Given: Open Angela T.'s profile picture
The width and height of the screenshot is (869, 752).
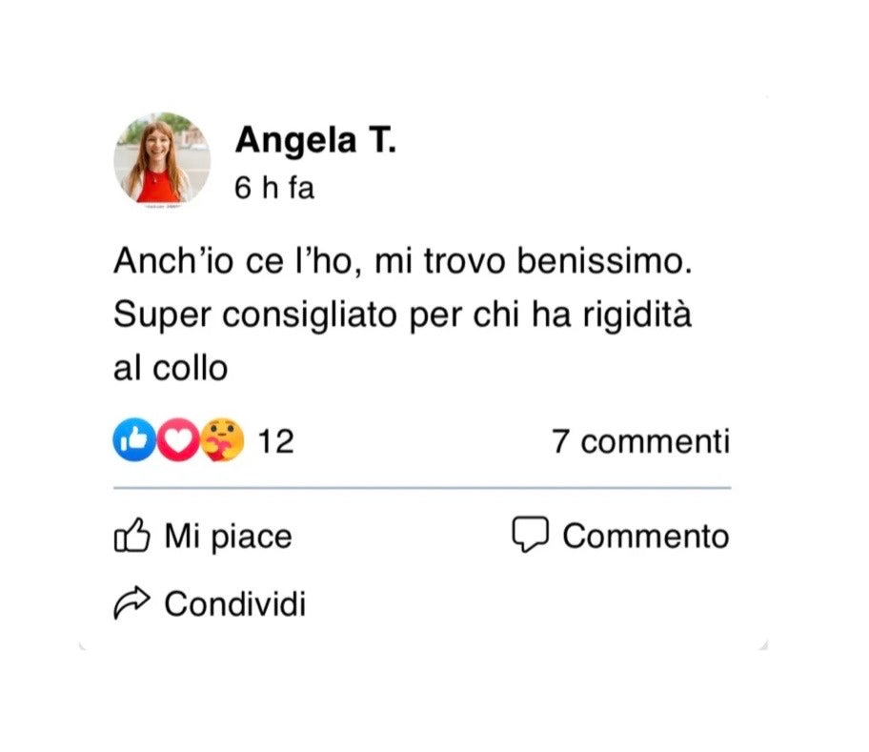Looking at the screenshot, I should [162, 160].
